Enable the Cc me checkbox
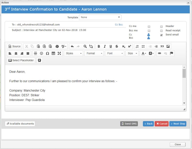Viewport: 192px width, 149px height. [x=149, y=26]
